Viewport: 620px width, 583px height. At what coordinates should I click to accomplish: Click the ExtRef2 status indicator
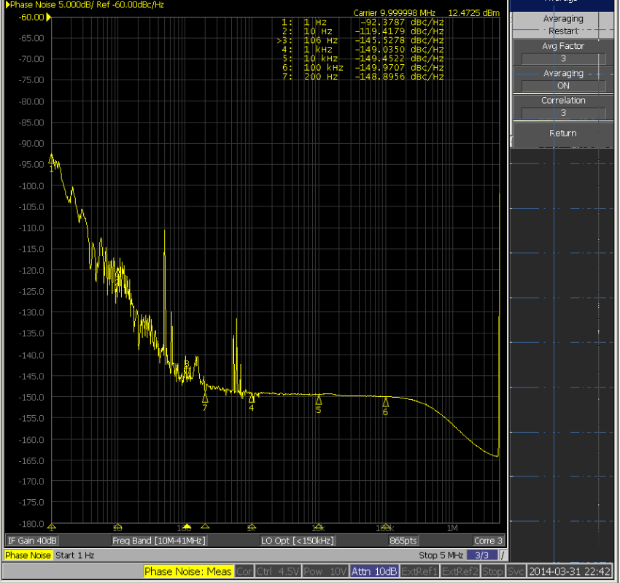460,571
